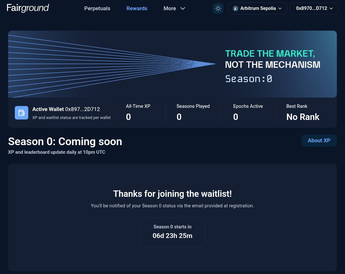Click the email notification message text
345x274 pixels.
(x=172, y=206)
